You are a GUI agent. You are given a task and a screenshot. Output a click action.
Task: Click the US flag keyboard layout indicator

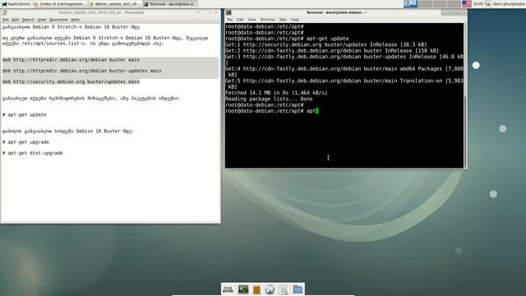(x=466, y=3)
